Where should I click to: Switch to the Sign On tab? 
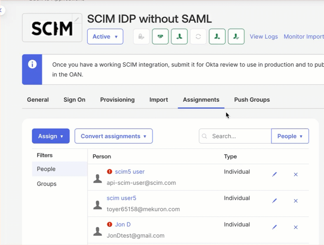coord(74,100)
